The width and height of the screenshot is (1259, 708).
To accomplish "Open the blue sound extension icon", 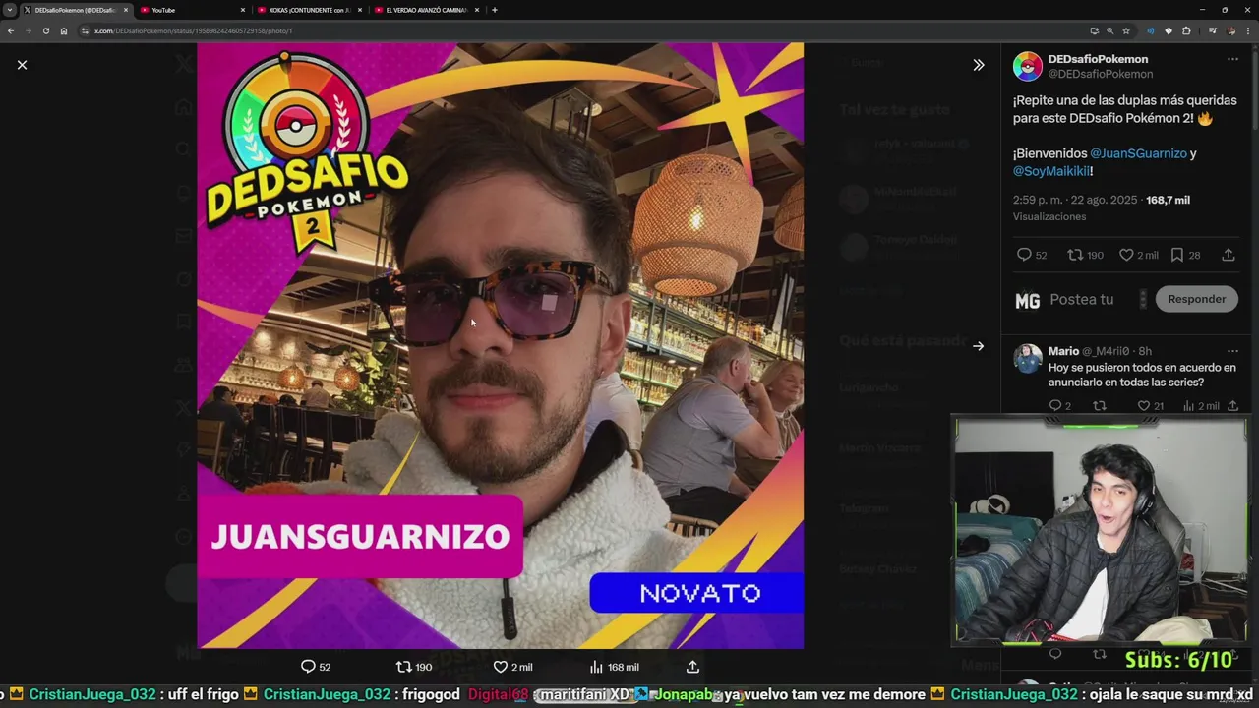I will 1151,30.
